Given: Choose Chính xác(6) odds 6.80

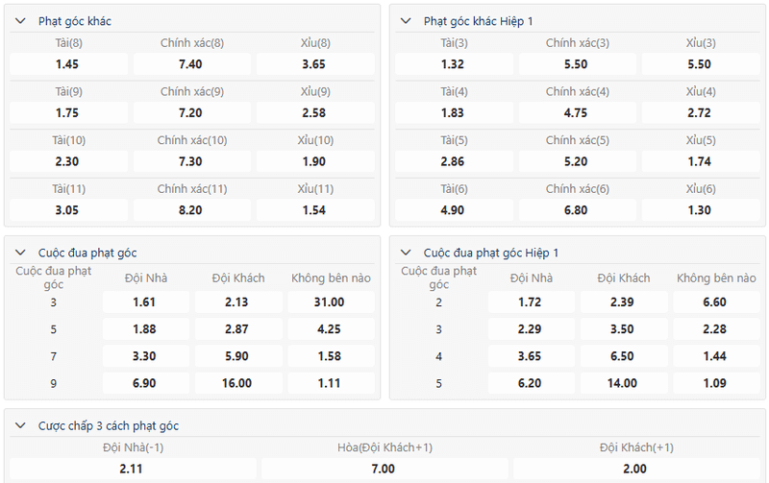Looking at the screenshot, I should 576,210.
